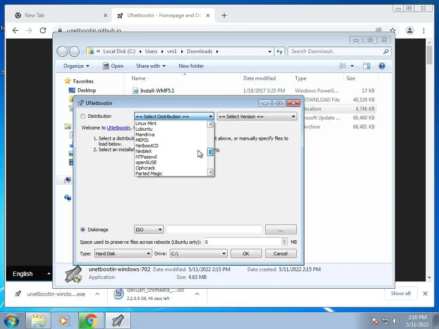Open Windows Start button
The width and height of the screenshot is (439, 329).
pyautogui.click(x=12, y=320)
